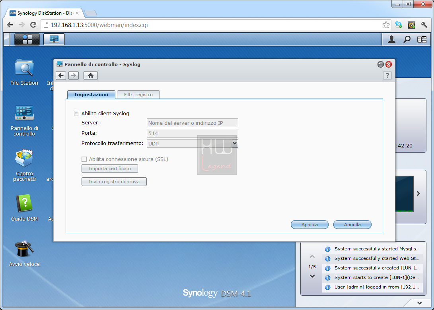The width and height of the screenshot is (434, 310).
Task: Focus the Porta 514 input field
Action: 193,133
